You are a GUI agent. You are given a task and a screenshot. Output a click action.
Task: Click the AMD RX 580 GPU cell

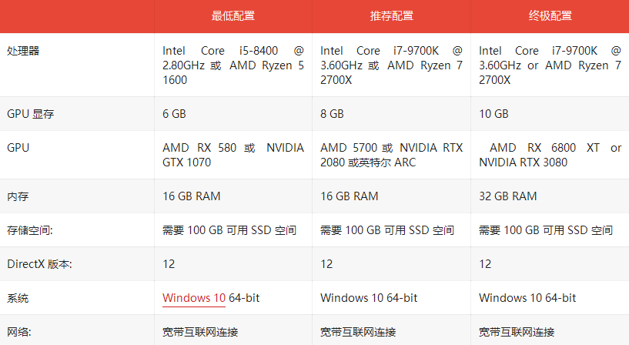(233, 155)
